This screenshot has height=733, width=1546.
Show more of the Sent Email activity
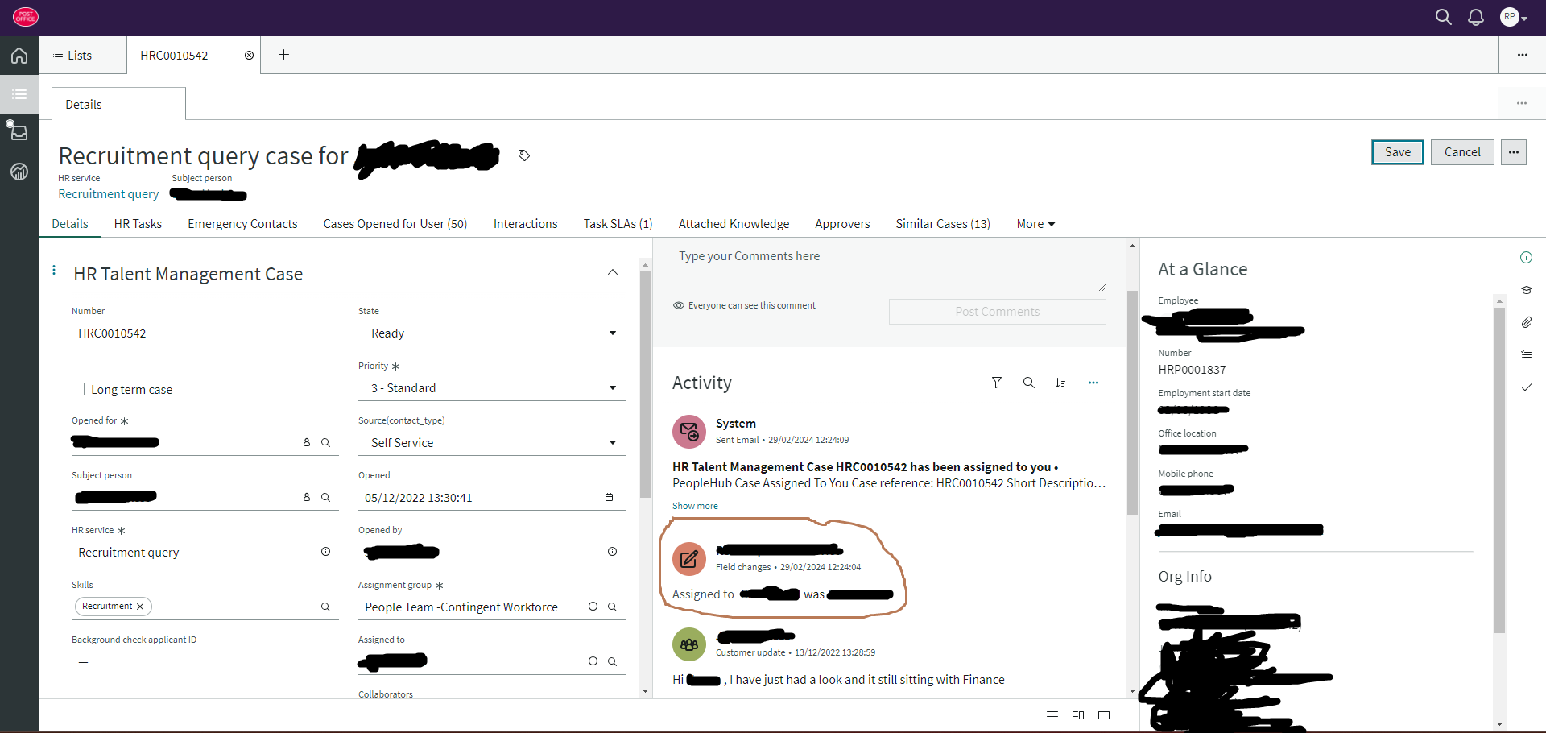pyautogui.click(x=694, y=505)
